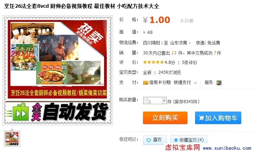Screen dimensions: 255x154
Task: Click the star icon on 收藏宝贝
Action: [x=176, y=140]
